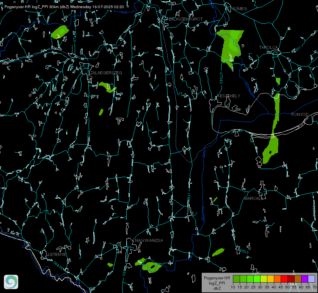Pick the 20–25 dBZ legend swatch

[250, 279]
